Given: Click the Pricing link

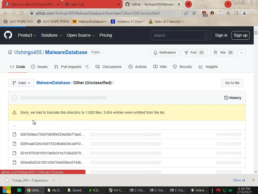Looking at the screenshot, I should [106, 35].
